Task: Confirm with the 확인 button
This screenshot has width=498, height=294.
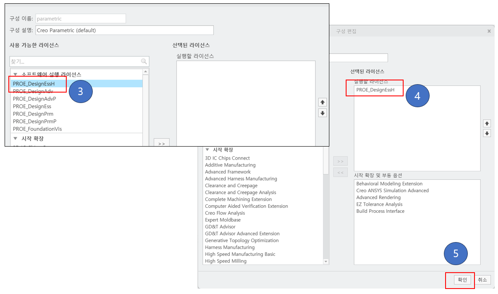Action: click(x=462, y=280)
